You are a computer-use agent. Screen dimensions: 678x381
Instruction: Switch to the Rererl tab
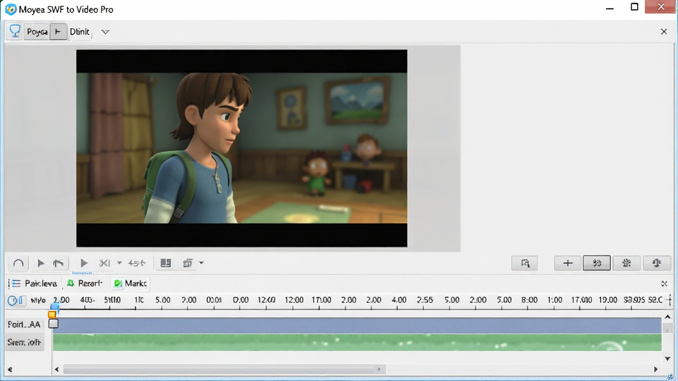pyautogui.click(x=84, y=283)
